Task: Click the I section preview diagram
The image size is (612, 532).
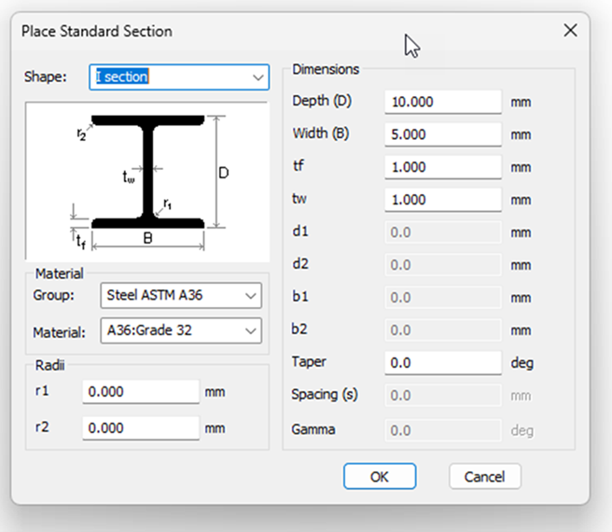Action: (147, 182)
